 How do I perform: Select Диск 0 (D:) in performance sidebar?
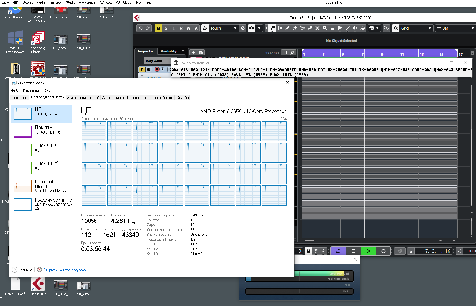tap(41, 150)
